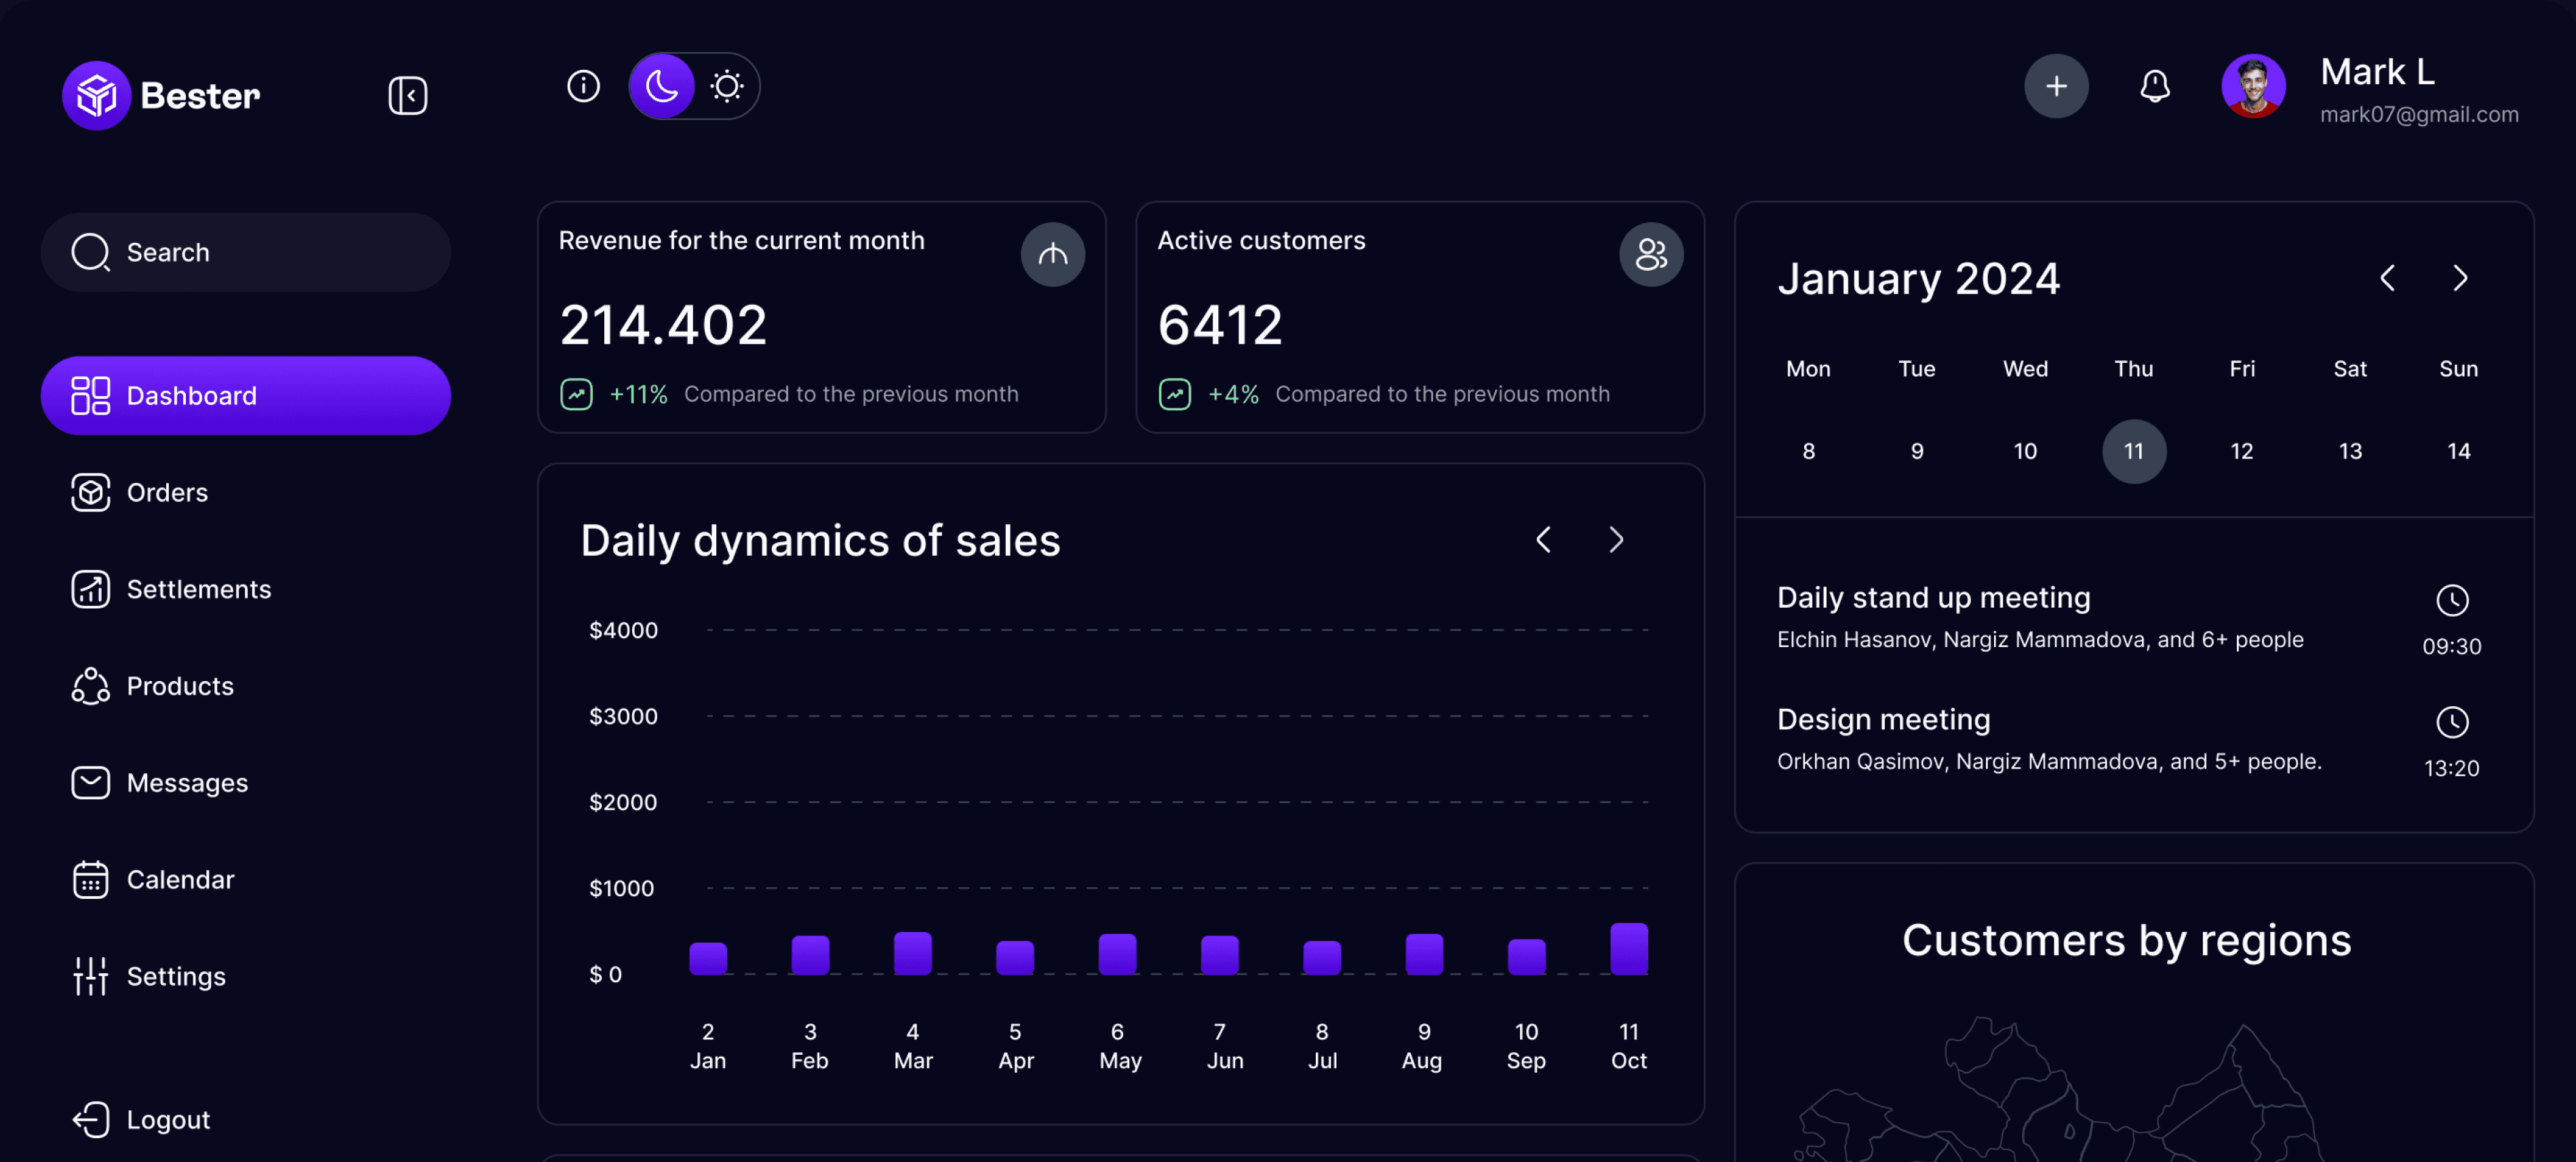Click the Dashboard grid icon
Screen dimensions: 2576x1162
(90, 396)
